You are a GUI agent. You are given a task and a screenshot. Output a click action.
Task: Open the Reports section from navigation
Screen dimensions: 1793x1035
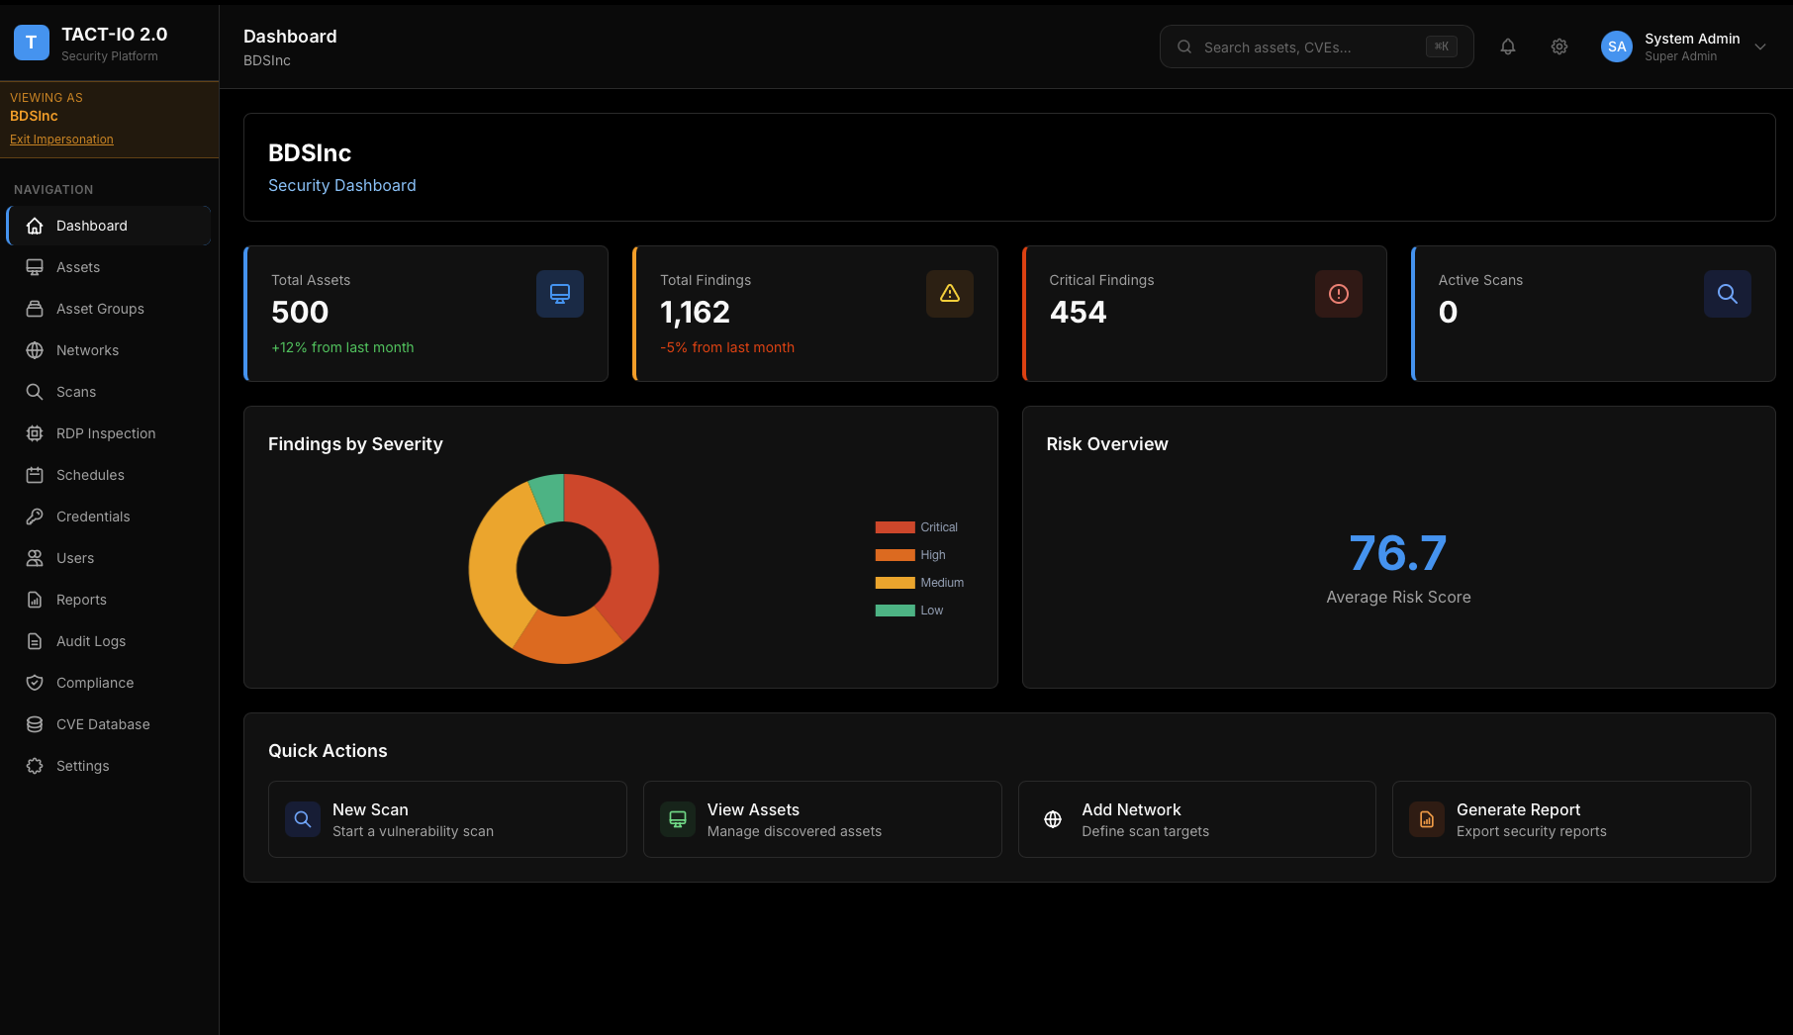pos(81,599)
